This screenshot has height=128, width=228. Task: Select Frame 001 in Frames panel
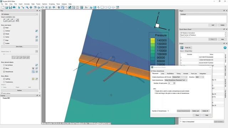pyautogui.click(x=6, y=98)
